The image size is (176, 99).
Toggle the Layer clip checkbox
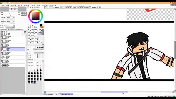[x=9, y=30]
